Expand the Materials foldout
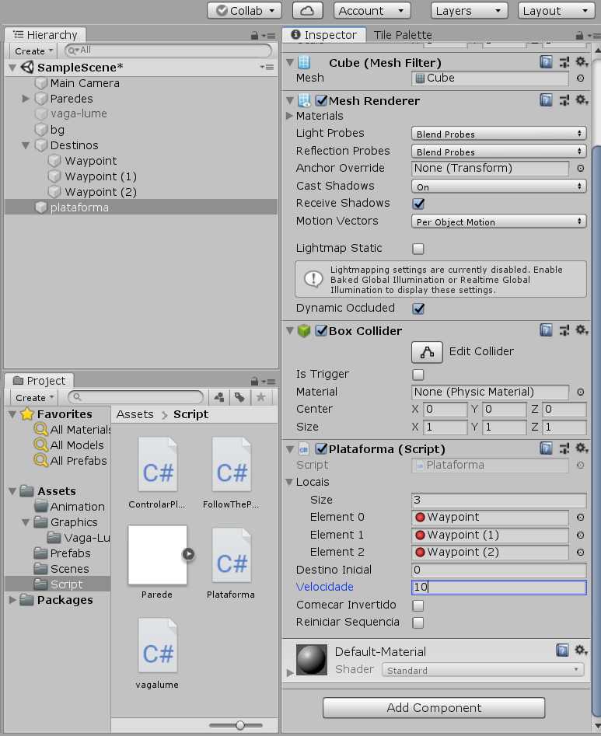 click(289, 116)
